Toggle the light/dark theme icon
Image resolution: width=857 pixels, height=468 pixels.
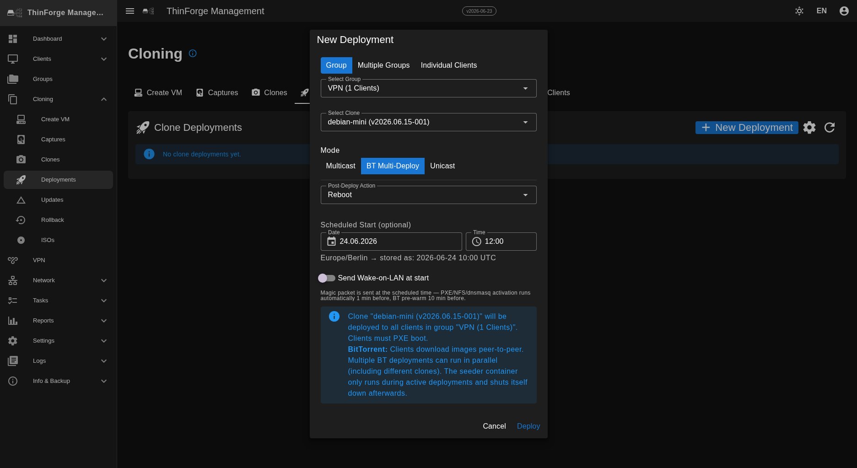tap(799, 11)
